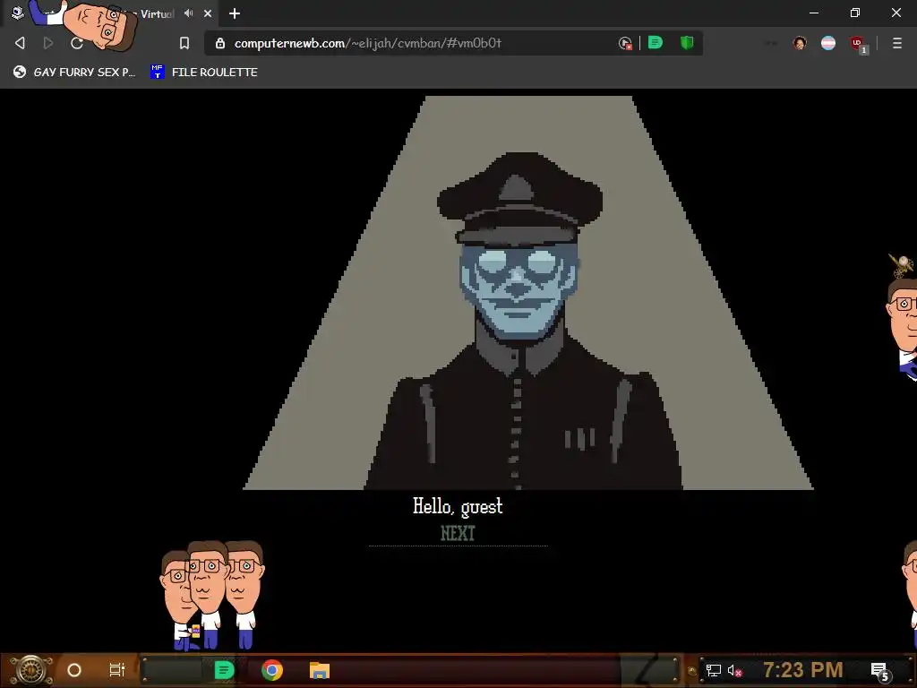This screenshot has height=688, width=917.
Task: Minimize the browser window
Action: (814, 13)
